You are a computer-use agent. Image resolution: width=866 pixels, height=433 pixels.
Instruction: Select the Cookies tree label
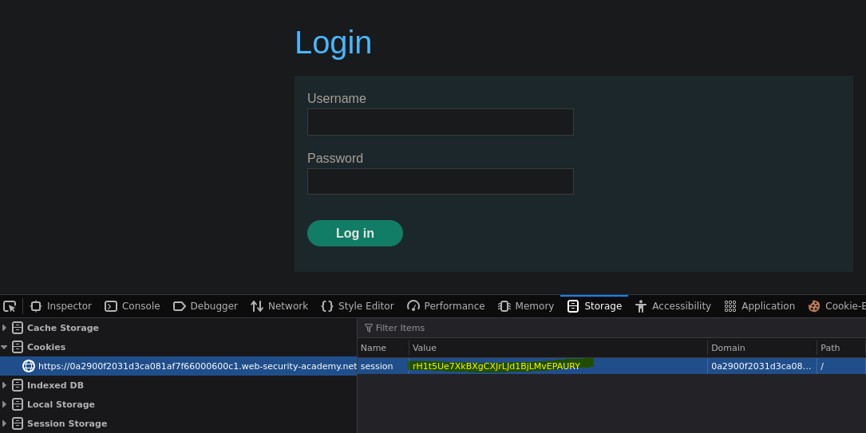[x=46, y=347]
